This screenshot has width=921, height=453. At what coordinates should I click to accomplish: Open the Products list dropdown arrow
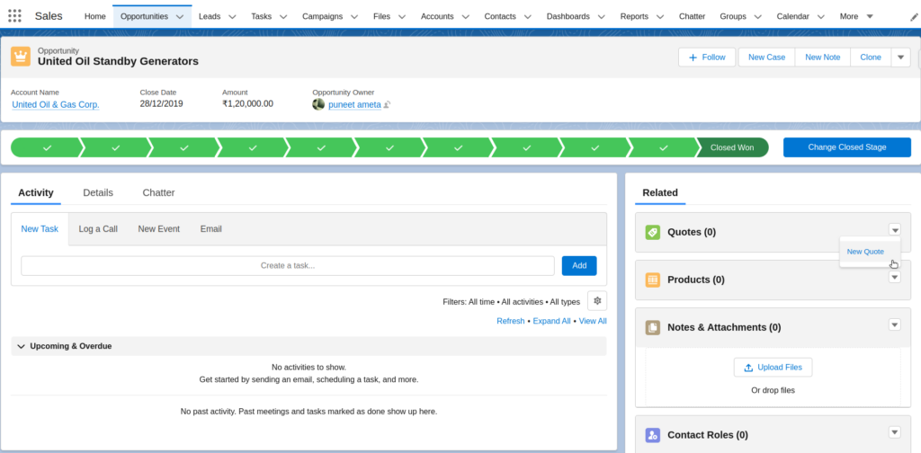(894, 277)
